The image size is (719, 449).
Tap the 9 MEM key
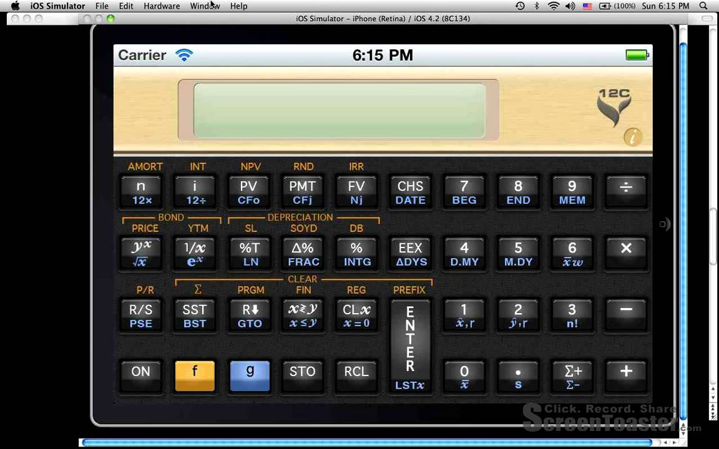(x=572, y=193)
